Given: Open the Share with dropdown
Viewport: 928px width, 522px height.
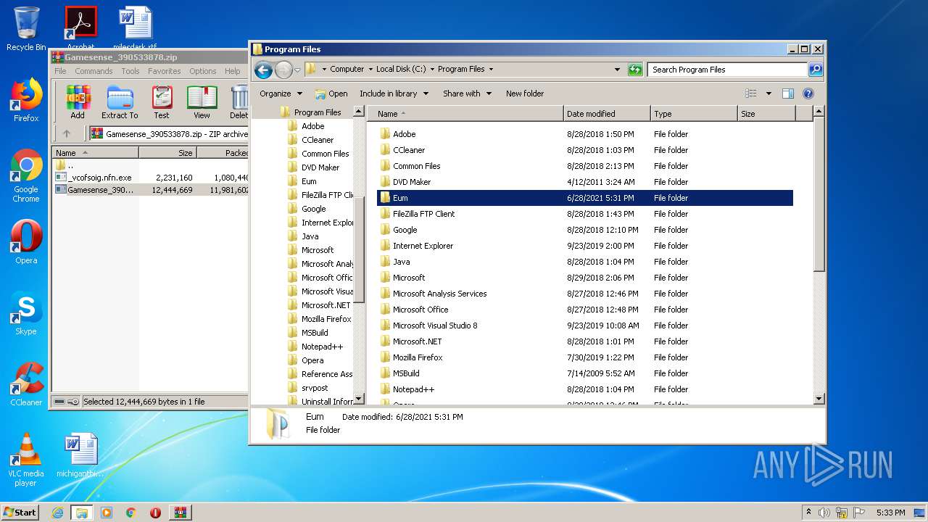Looking at the screenshot, I should point(467,94).
